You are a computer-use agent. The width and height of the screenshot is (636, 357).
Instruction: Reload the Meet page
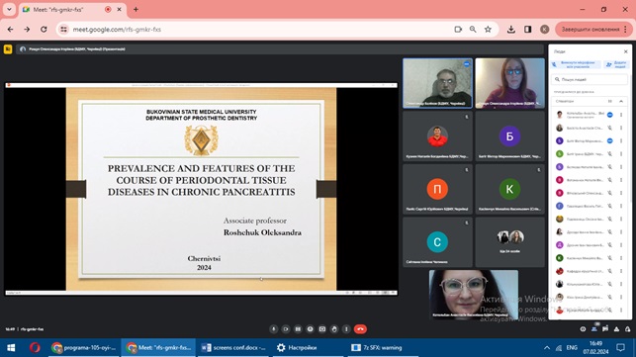[44, 30]
